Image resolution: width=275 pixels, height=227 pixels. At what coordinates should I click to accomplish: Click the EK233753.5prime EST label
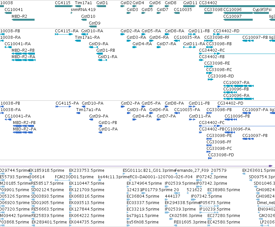(87, 170)
